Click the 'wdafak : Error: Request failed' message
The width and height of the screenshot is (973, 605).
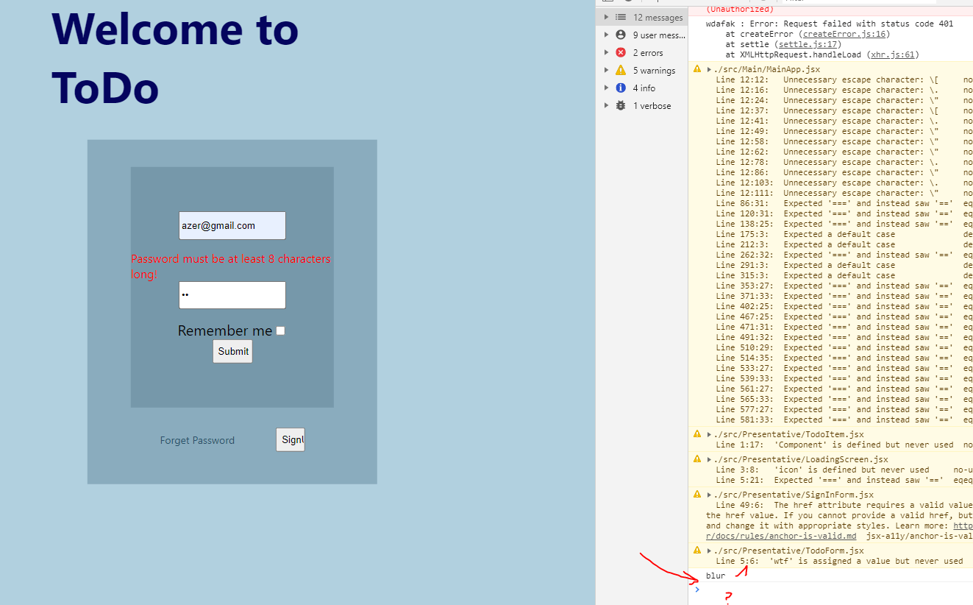830,24
